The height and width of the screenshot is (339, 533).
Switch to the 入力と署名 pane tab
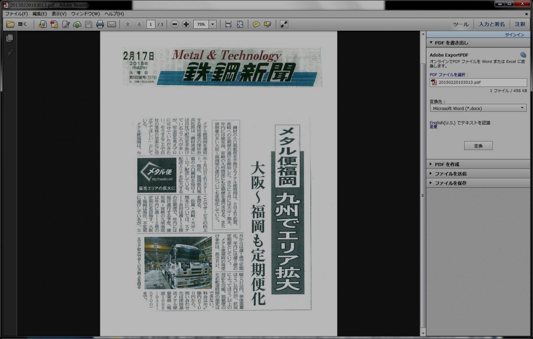pos(492,24)
